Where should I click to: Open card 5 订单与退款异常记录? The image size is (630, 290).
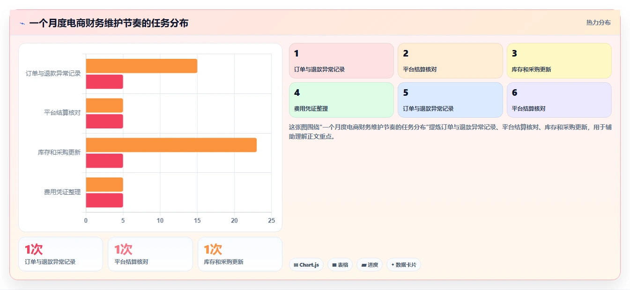[x=450, y=100]
